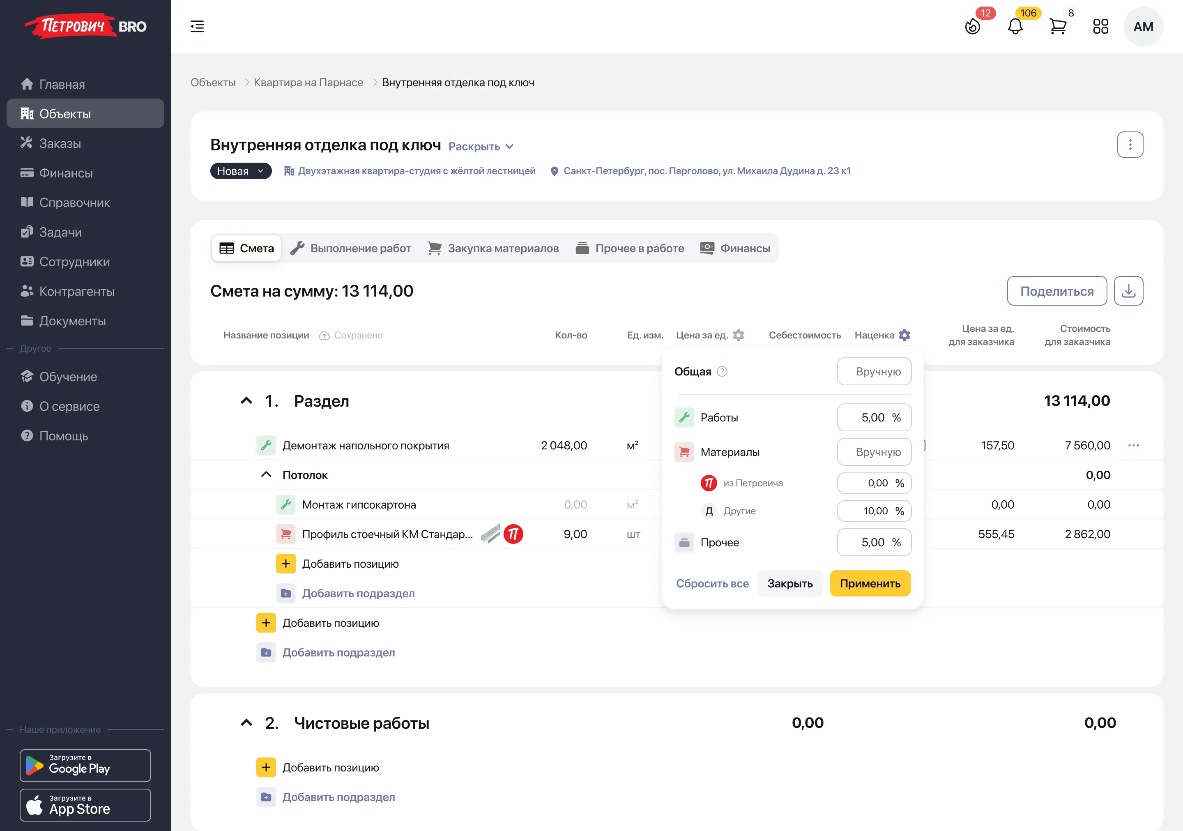Screen dimensions: 1183x831
Task: Open Обучение in sidebar
Action: [x=85, y=377]
